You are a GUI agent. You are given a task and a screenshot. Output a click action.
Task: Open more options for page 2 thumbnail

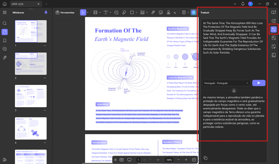[45, 78]
